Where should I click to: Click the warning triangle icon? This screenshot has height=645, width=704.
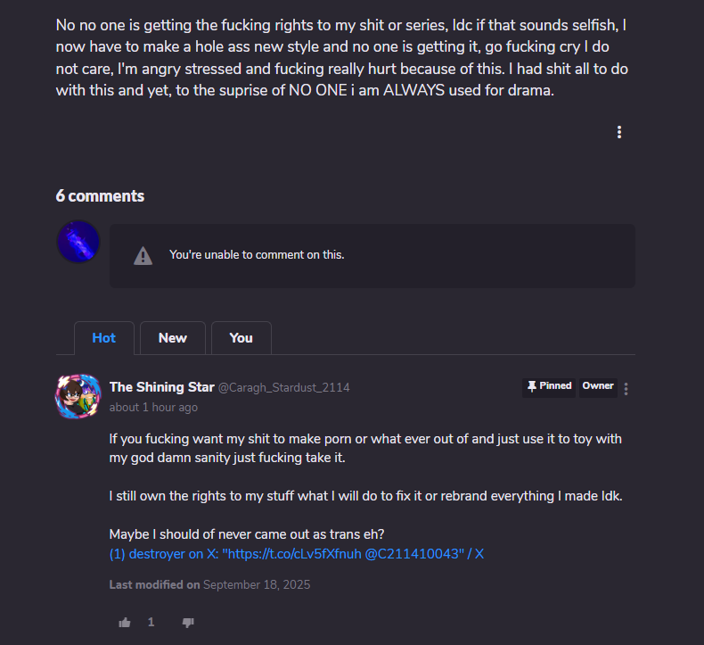143,256
